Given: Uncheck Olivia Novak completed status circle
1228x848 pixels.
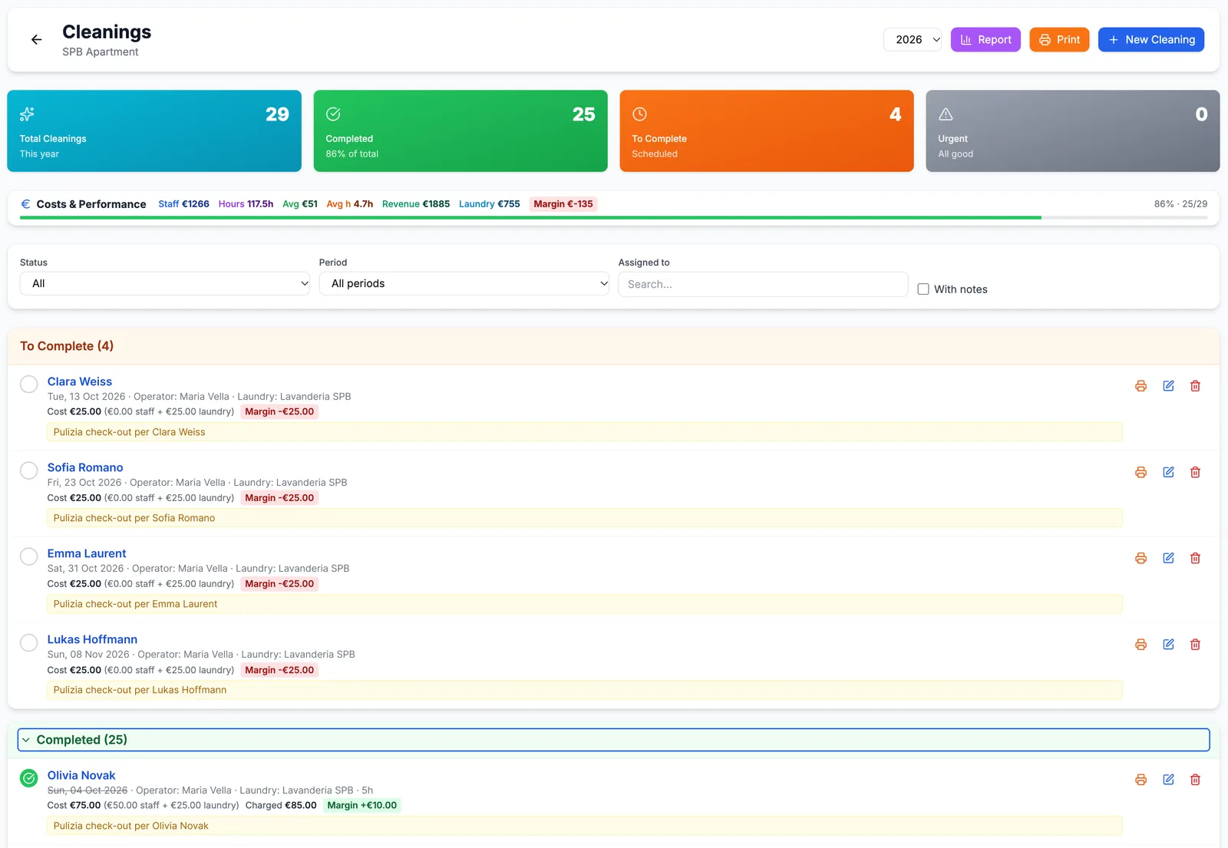Looking at the screenshot, I should coord(28,778).
